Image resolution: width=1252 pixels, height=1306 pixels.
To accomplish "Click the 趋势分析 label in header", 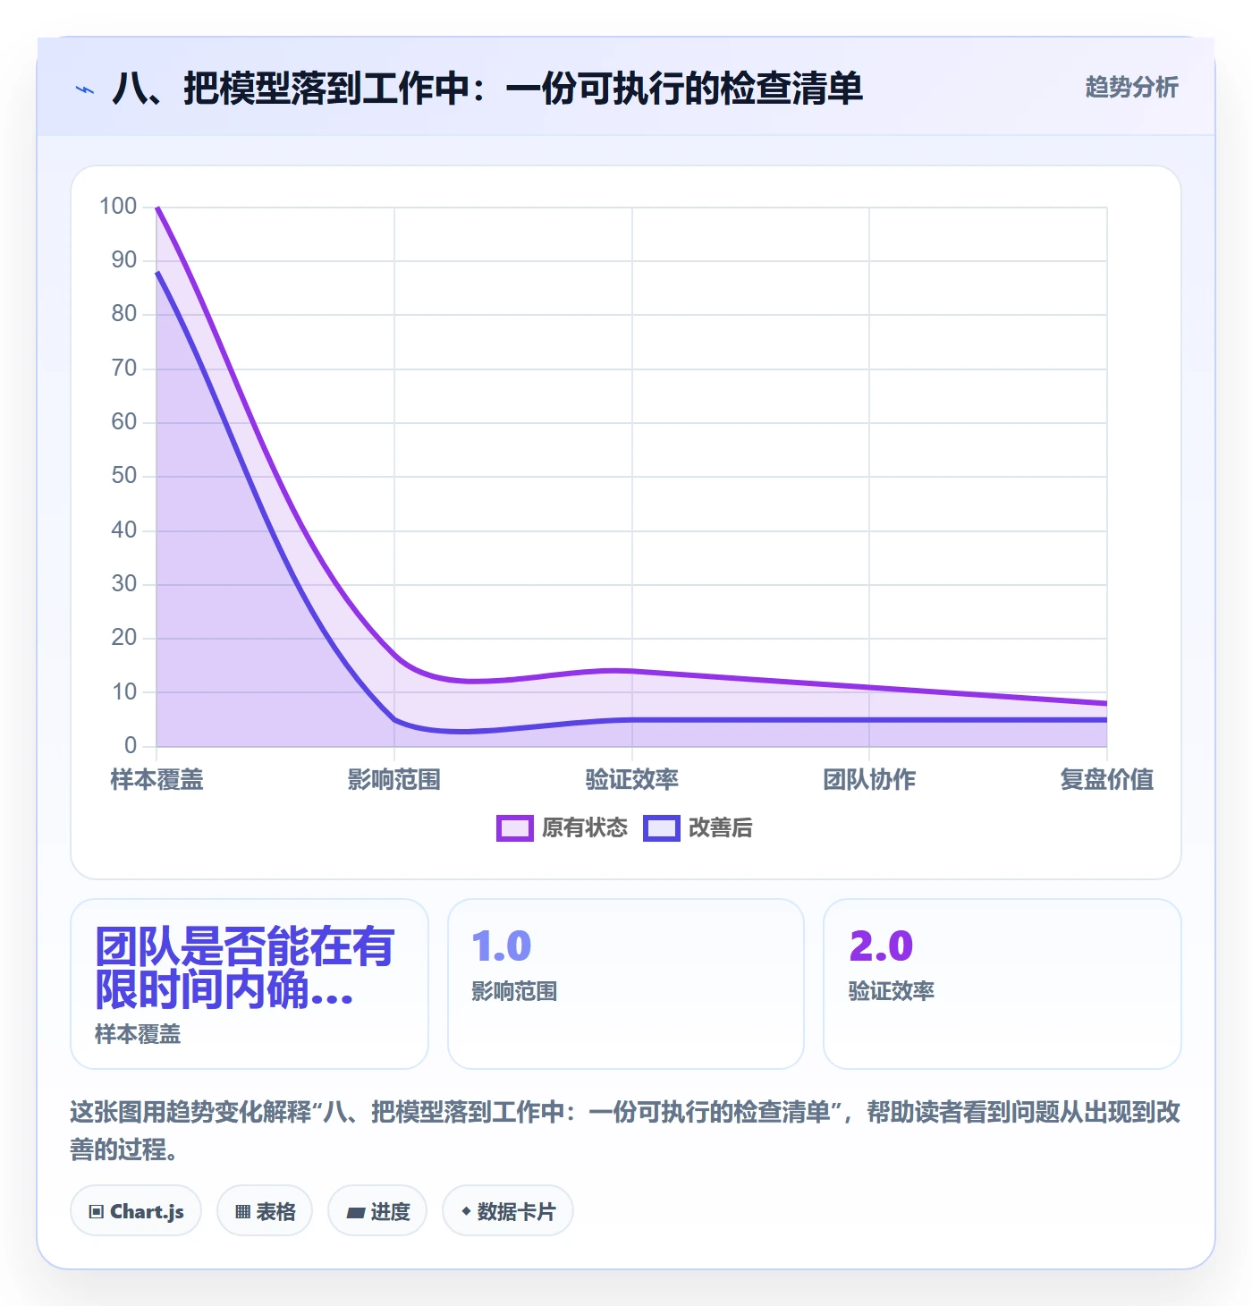I will tap(1131, 87).
